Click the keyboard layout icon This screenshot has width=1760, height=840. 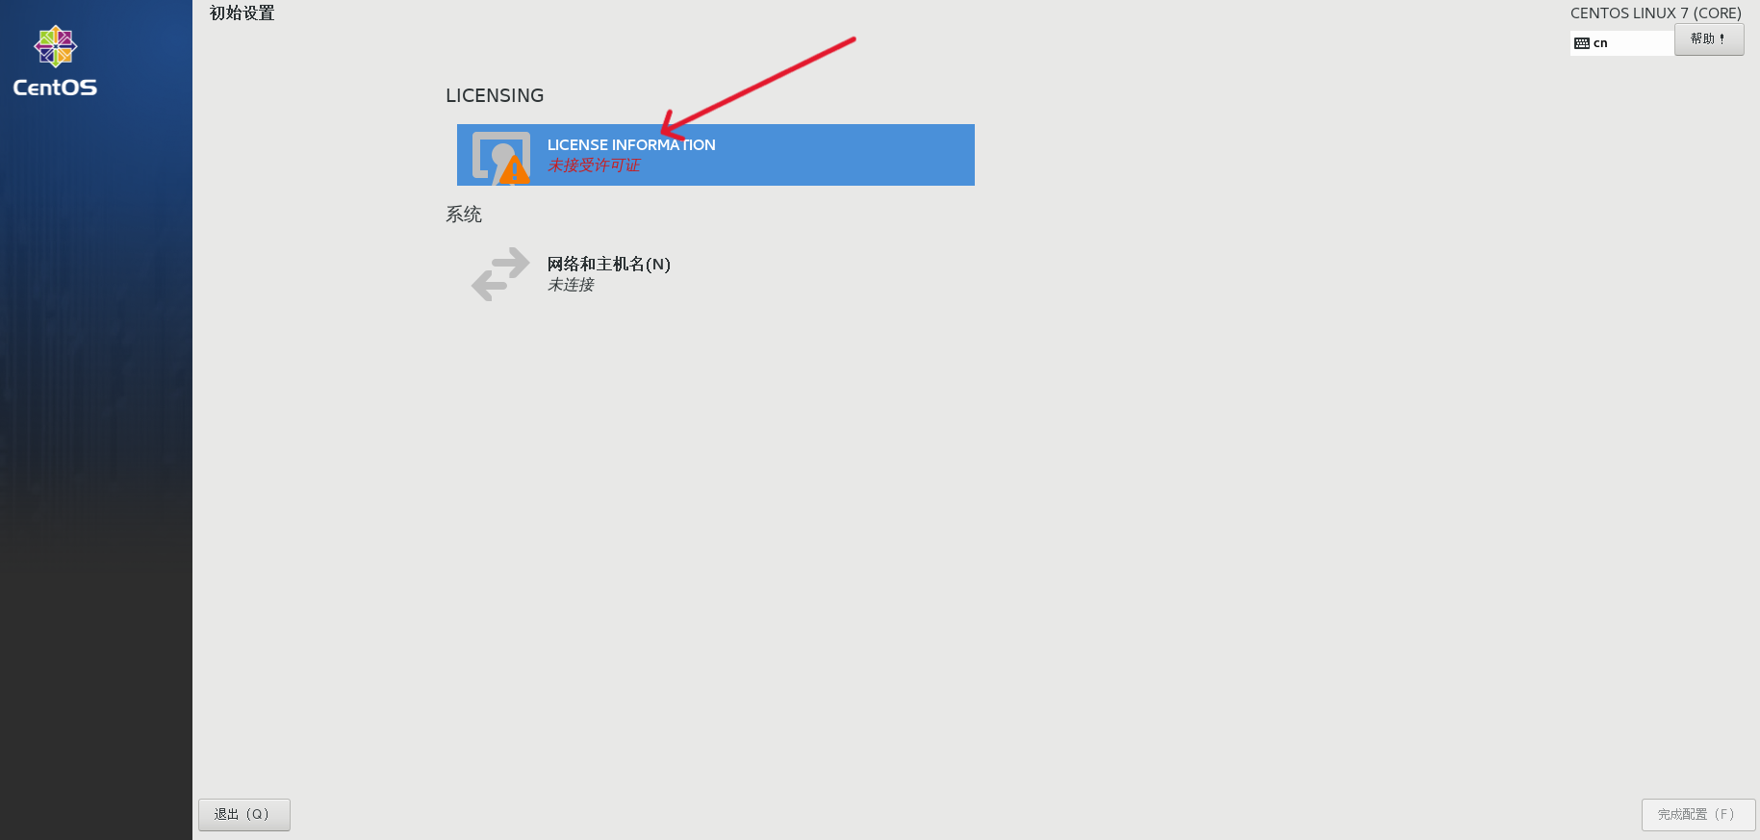1582,43
